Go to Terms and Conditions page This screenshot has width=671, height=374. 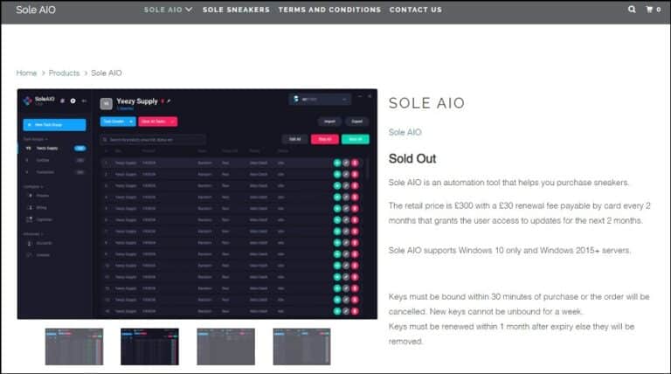point(329,10)
